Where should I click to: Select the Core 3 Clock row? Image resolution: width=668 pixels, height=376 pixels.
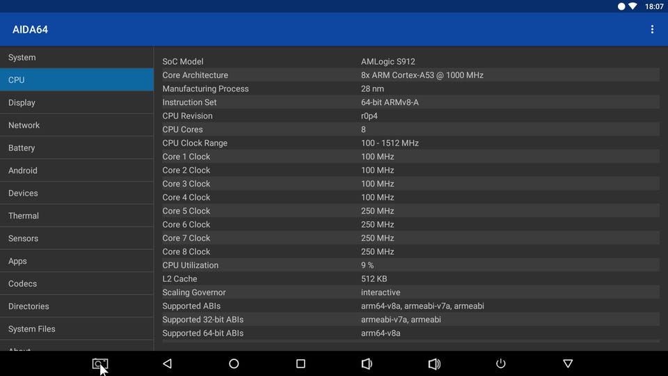[x=411, y=184]
